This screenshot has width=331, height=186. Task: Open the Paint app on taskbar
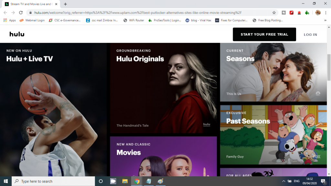click(160, 181)
